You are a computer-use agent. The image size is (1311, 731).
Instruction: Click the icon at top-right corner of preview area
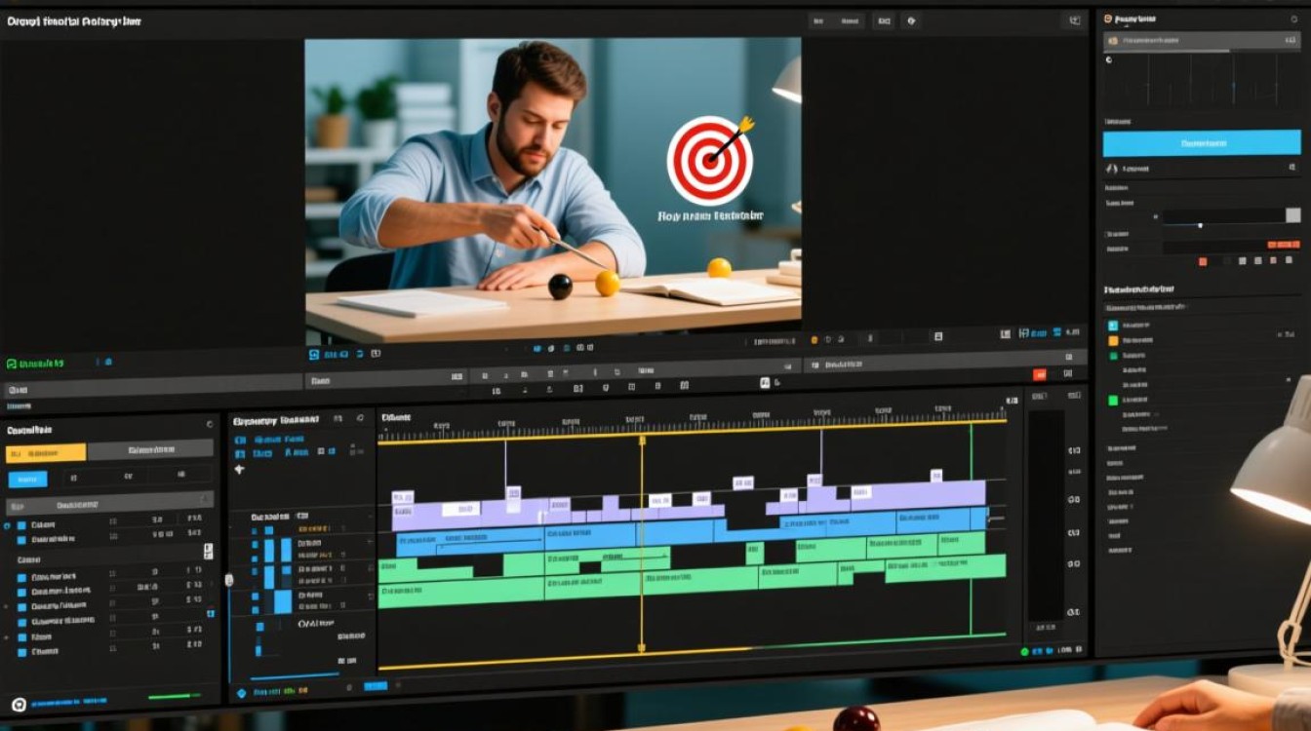(x=1075, y=19)
